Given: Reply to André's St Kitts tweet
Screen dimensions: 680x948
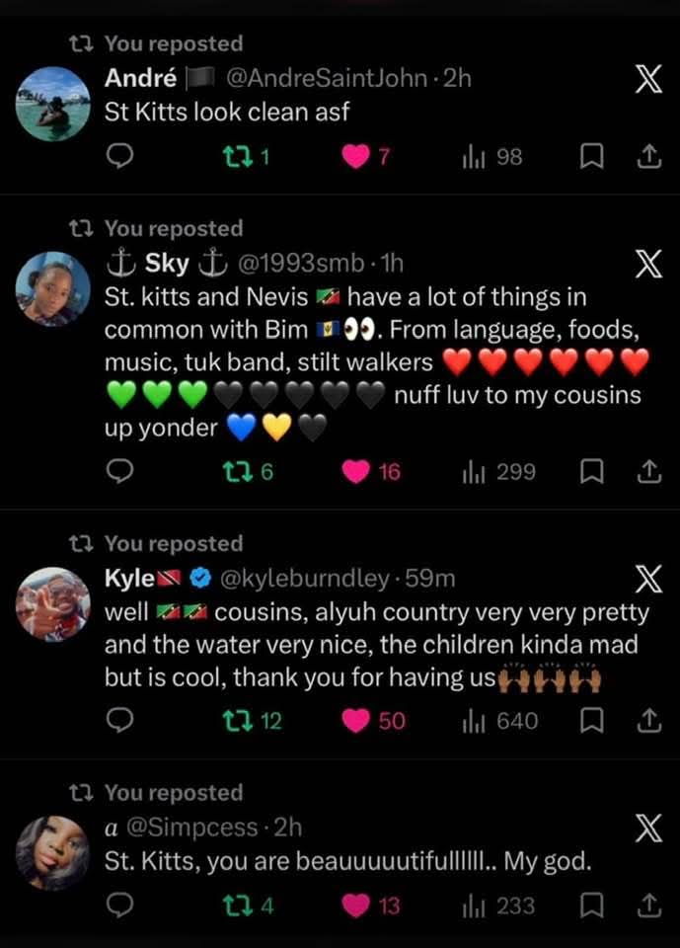Looking at the screenshot, I should pos(119,156).
